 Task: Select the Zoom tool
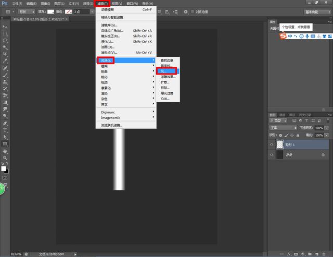pos(5,158)
